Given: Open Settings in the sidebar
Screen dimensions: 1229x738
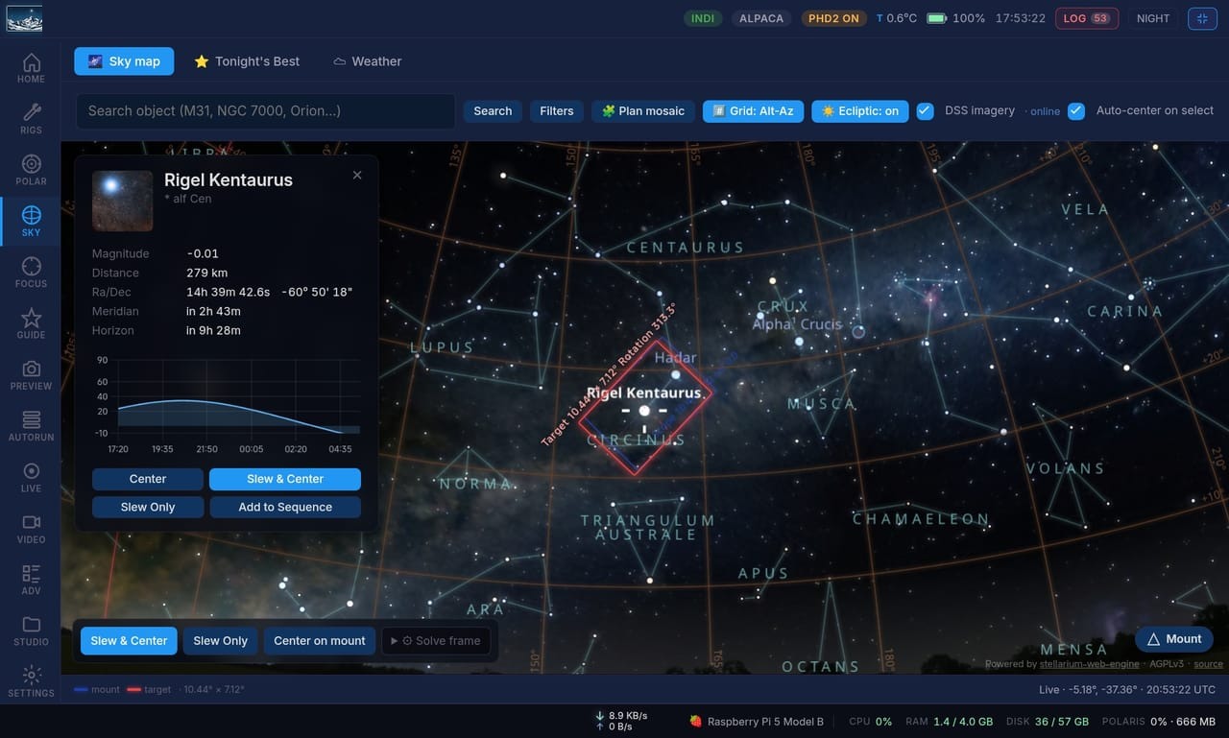Looking at the screenshot, I should [x=31, y=681].
